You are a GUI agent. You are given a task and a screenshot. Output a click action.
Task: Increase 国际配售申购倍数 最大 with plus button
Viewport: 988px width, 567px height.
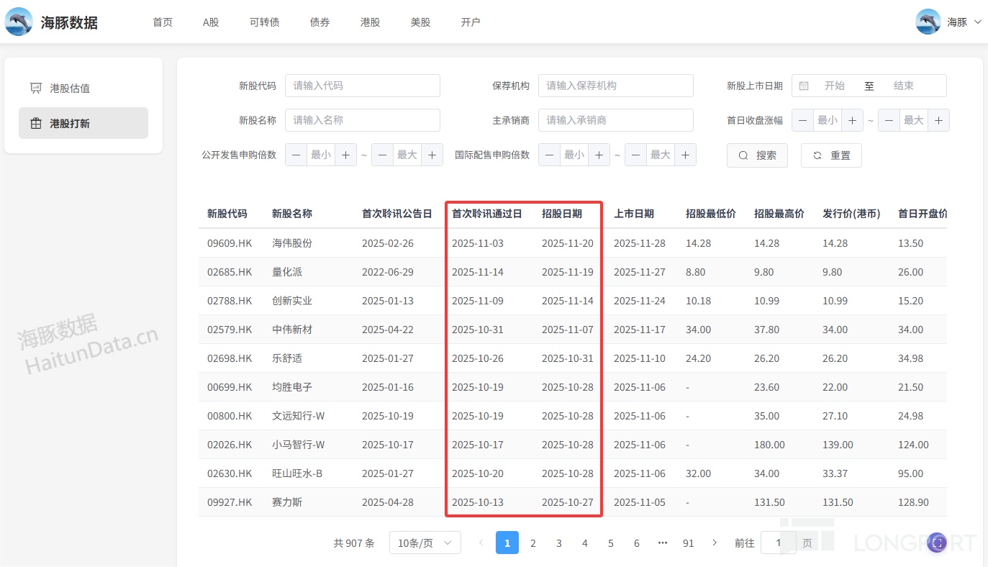(x=685, y=155)
